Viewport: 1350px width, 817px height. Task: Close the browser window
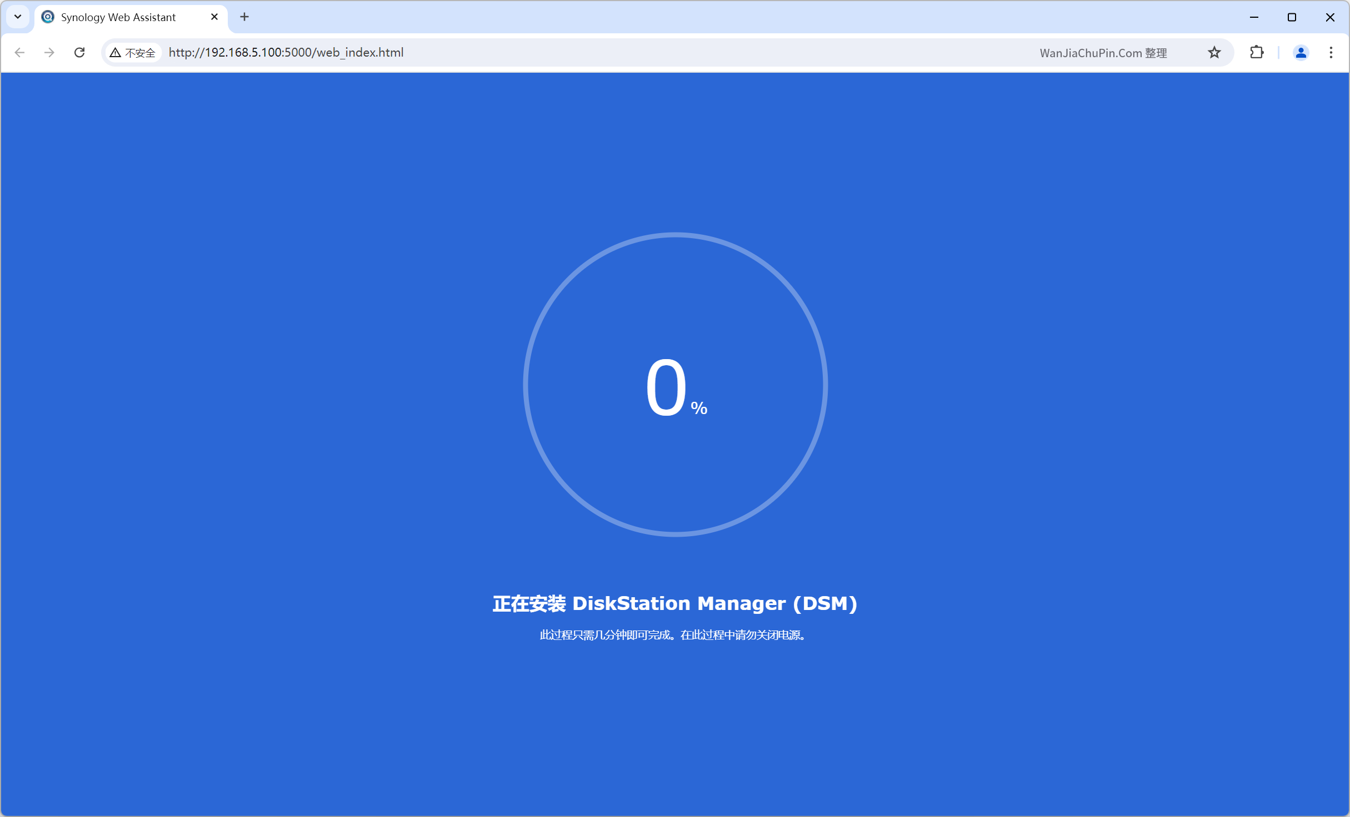(1330, 17)
